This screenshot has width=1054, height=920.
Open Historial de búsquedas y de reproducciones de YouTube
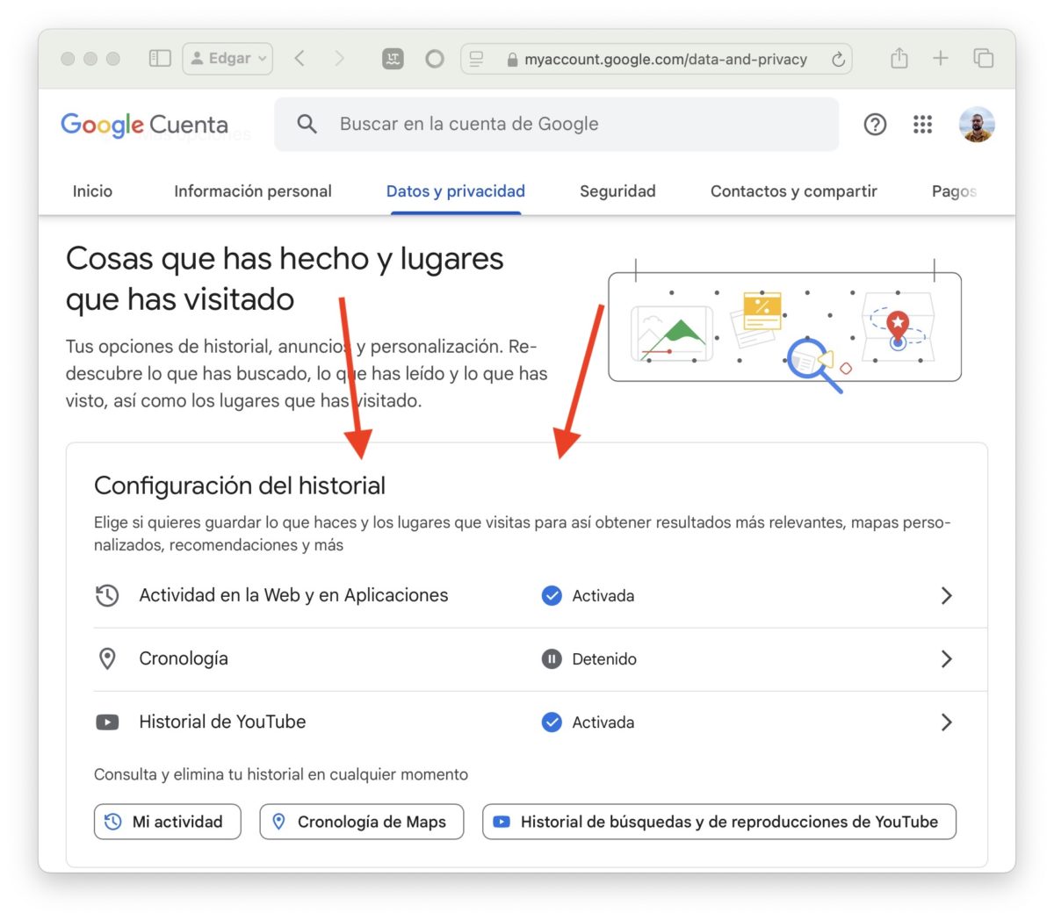click(719, 822)
